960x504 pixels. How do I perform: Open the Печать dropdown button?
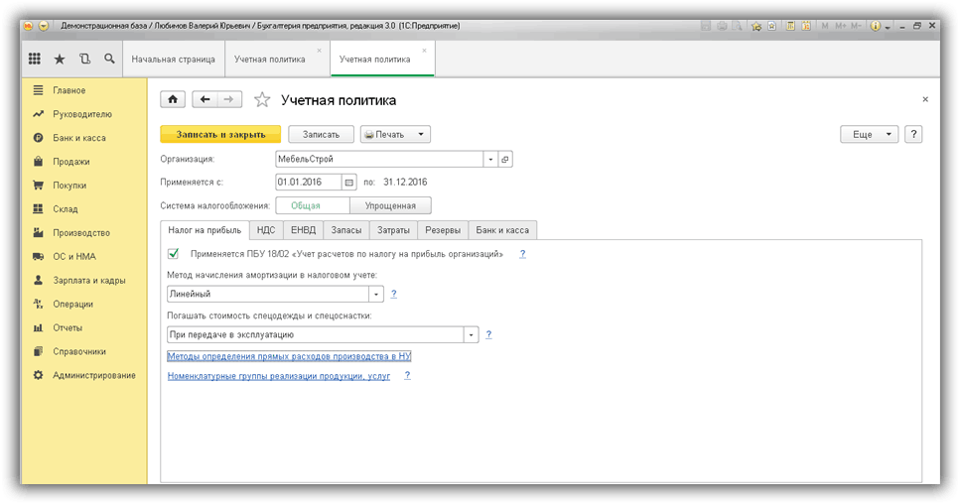[395, 134]
